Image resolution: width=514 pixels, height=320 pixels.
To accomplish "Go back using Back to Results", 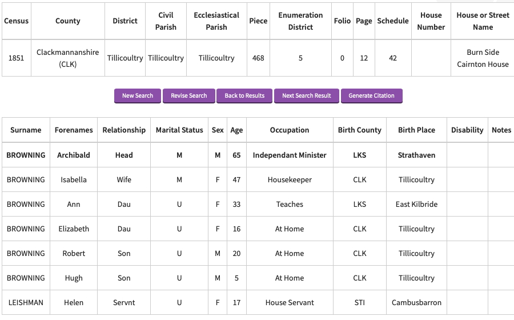I will [x=244, y=95].
